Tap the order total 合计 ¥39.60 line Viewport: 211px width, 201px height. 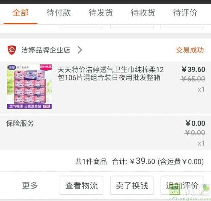[139, 161]
